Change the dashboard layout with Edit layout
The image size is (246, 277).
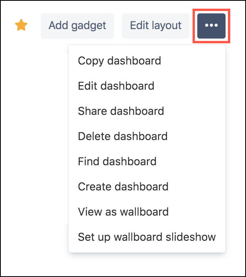156,26
